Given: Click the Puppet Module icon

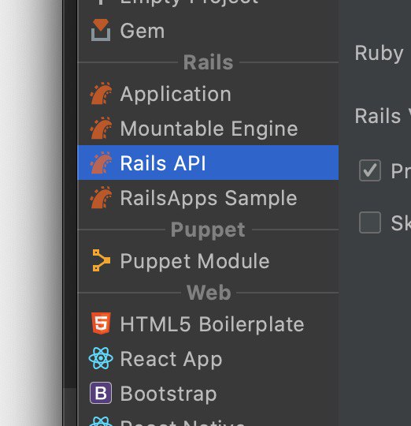Looking at the screenshot, I should [101, 260].
